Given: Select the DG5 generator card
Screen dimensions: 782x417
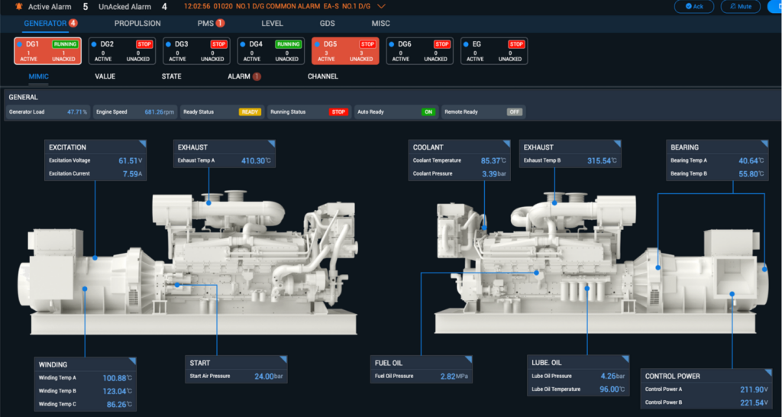Looking at the screenshot, I should click(x=344, y=50).
